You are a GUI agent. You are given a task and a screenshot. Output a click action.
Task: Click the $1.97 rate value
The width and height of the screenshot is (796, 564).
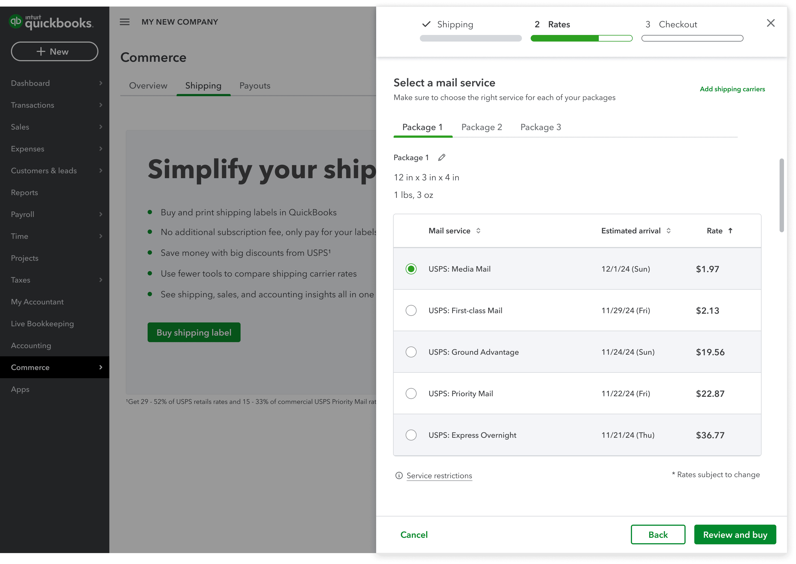point(707,269)
